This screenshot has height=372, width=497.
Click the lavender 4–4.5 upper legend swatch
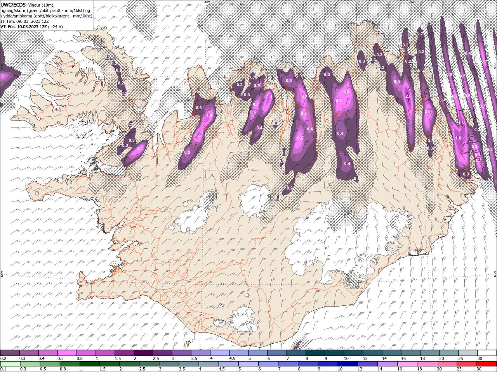pyautogui.click(x=219, y=353)
